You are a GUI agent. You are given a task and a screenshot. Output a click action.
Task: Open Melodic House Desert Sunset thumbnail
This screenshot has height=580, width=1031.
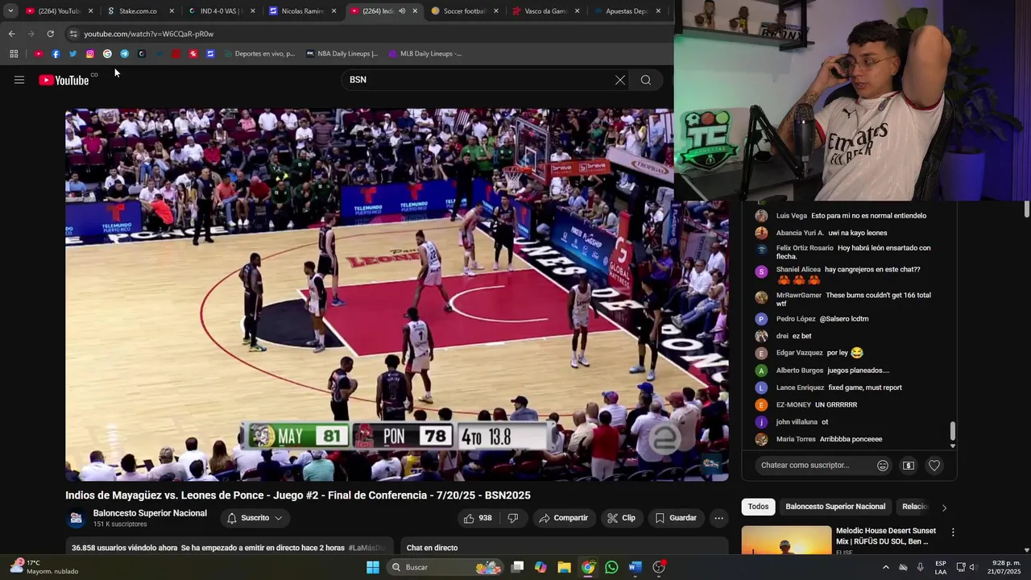coord(786,541)
